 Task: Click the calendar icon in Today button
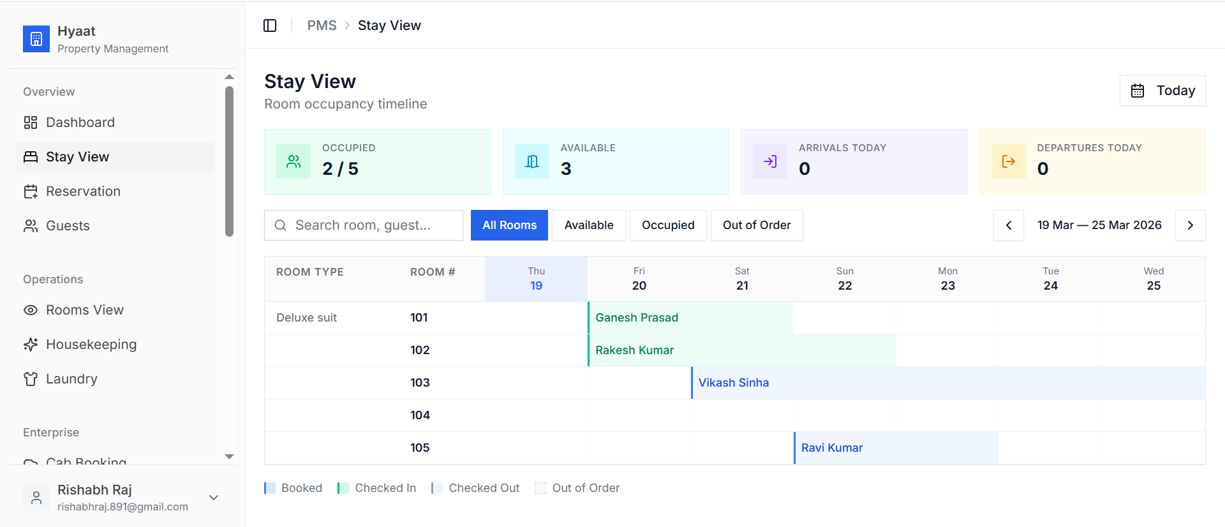click(1138, 91)
